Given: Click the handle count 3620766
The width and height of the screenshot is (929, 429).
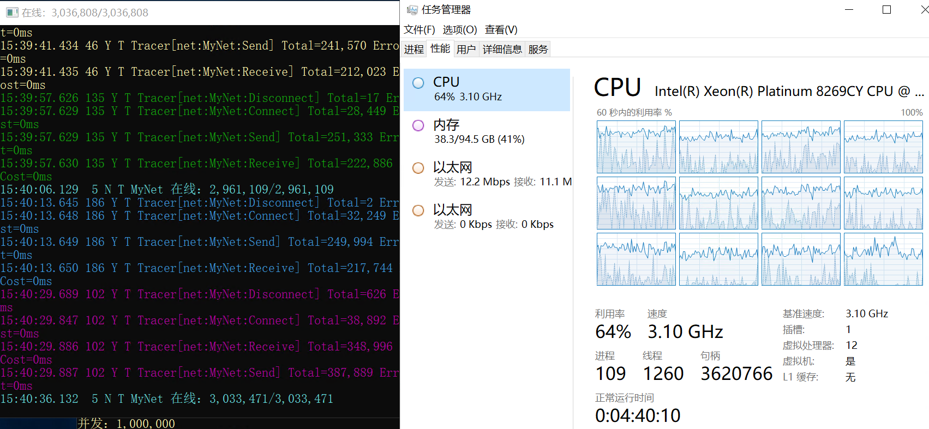Looking at the screenshot, I should (x=736, y=373).
